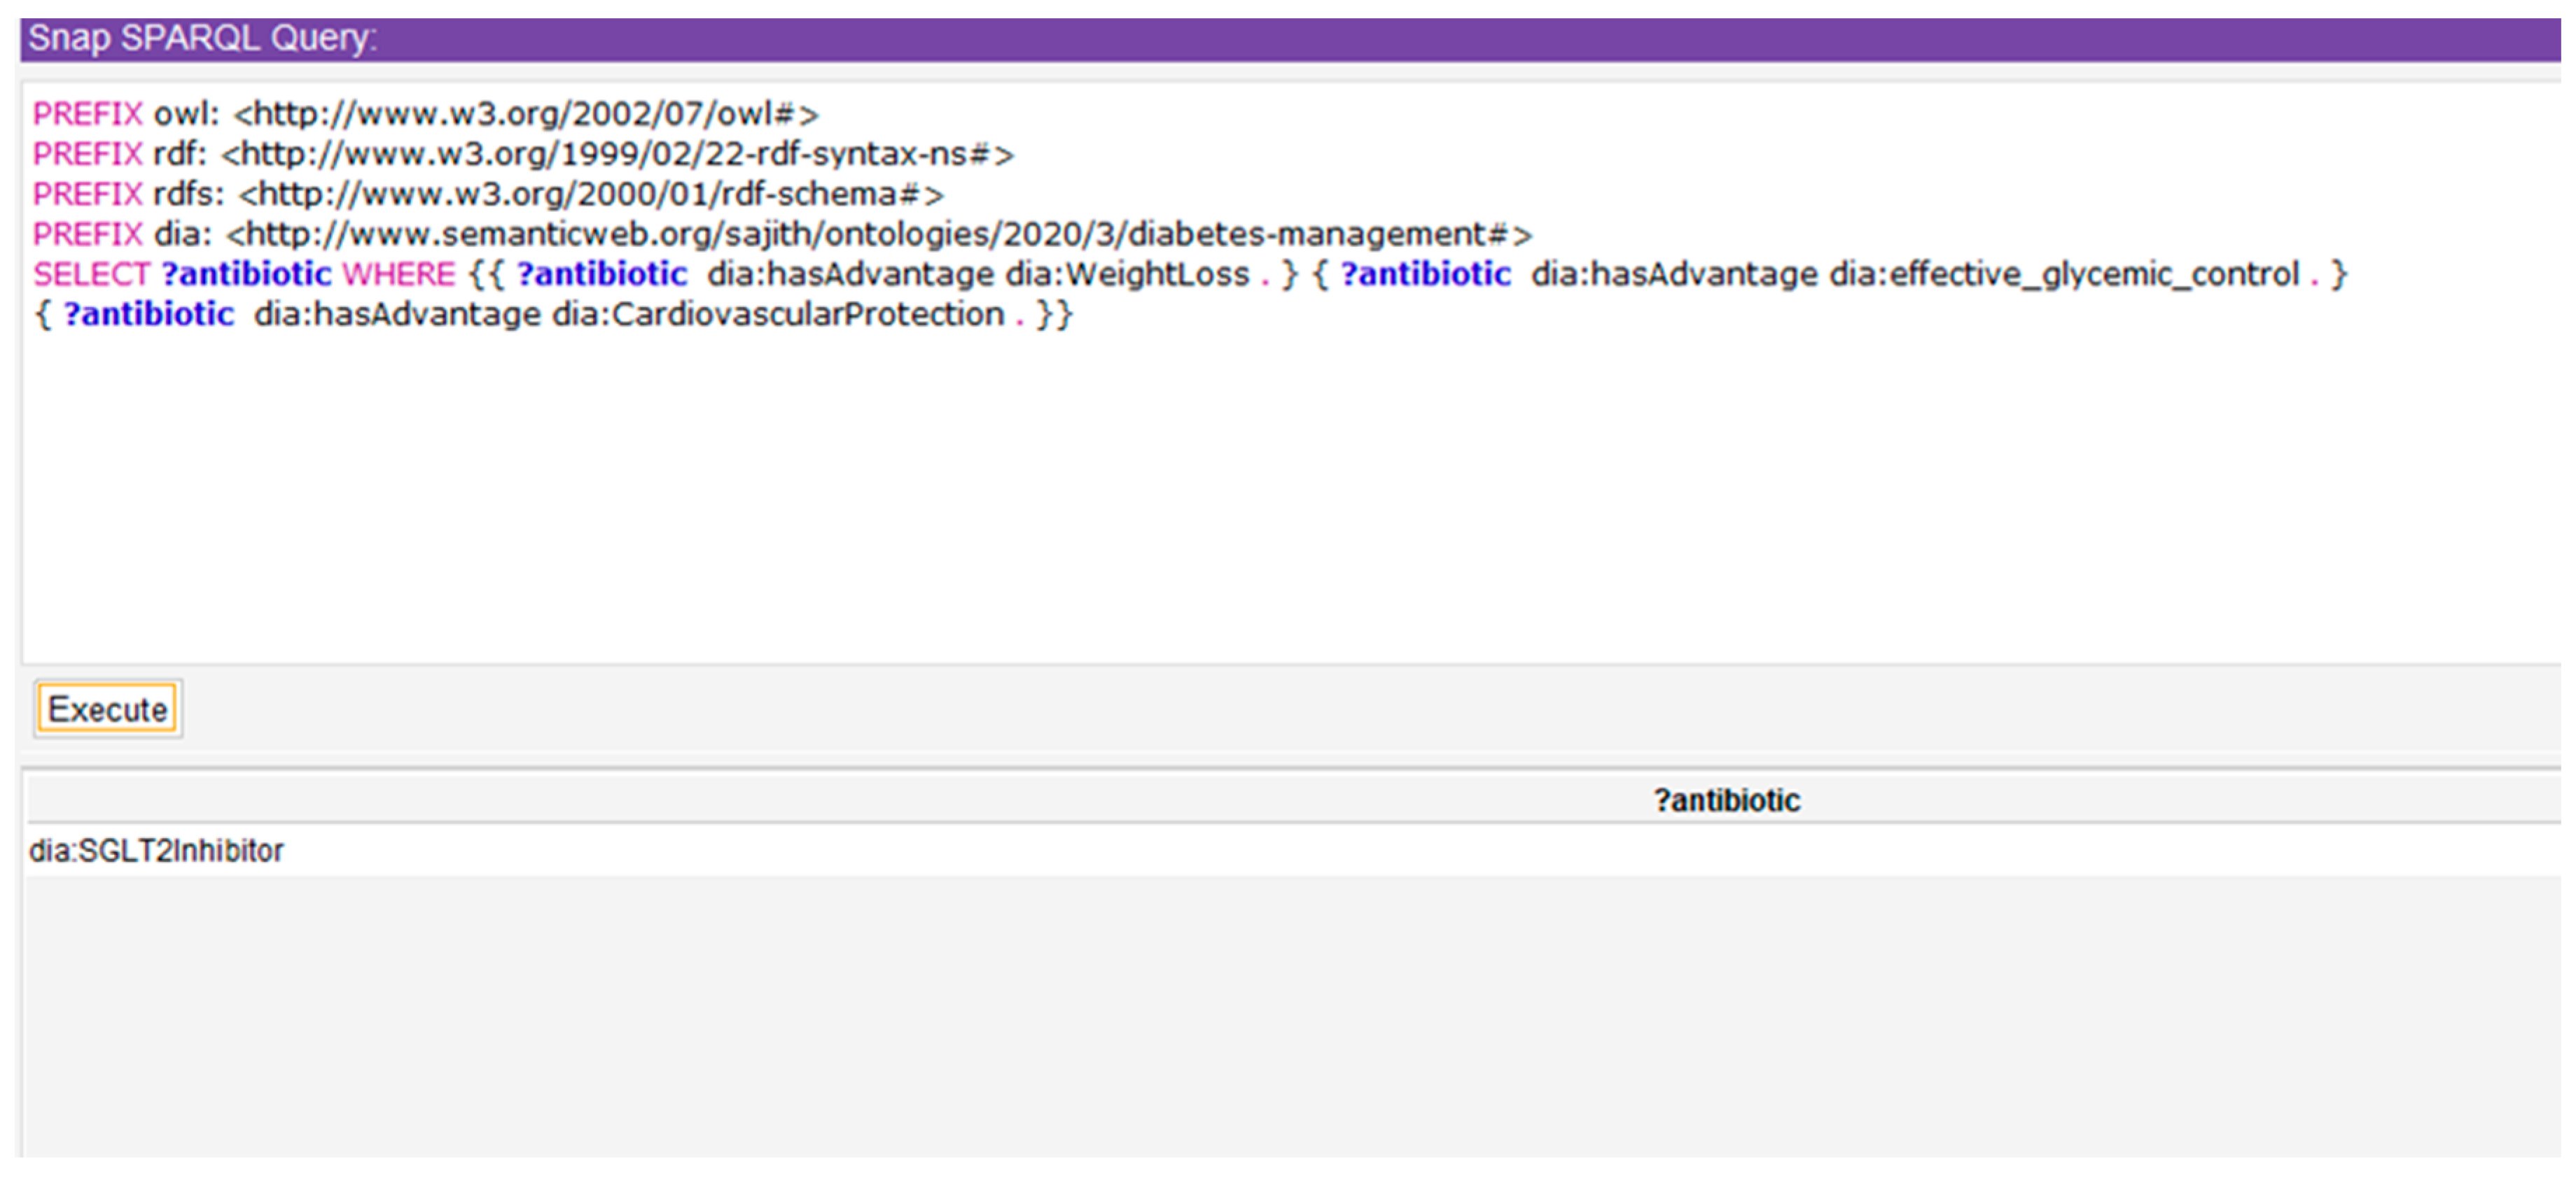The image size is (2576, 1178).
Task: Click the SELECT keyword in query
Action: 91,274
